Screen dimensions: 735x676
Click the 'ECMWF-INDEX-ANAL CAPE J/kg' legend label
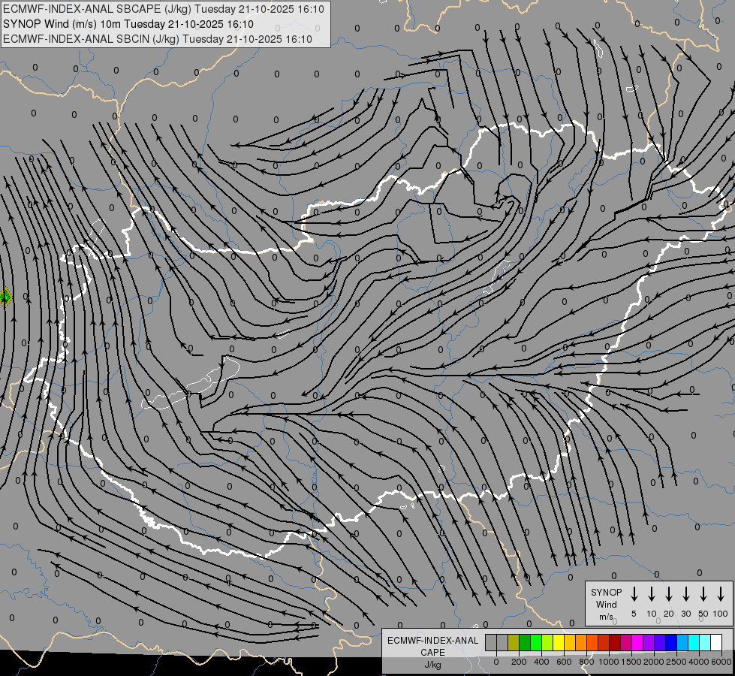pyautogui.click(x=432, y=652)
